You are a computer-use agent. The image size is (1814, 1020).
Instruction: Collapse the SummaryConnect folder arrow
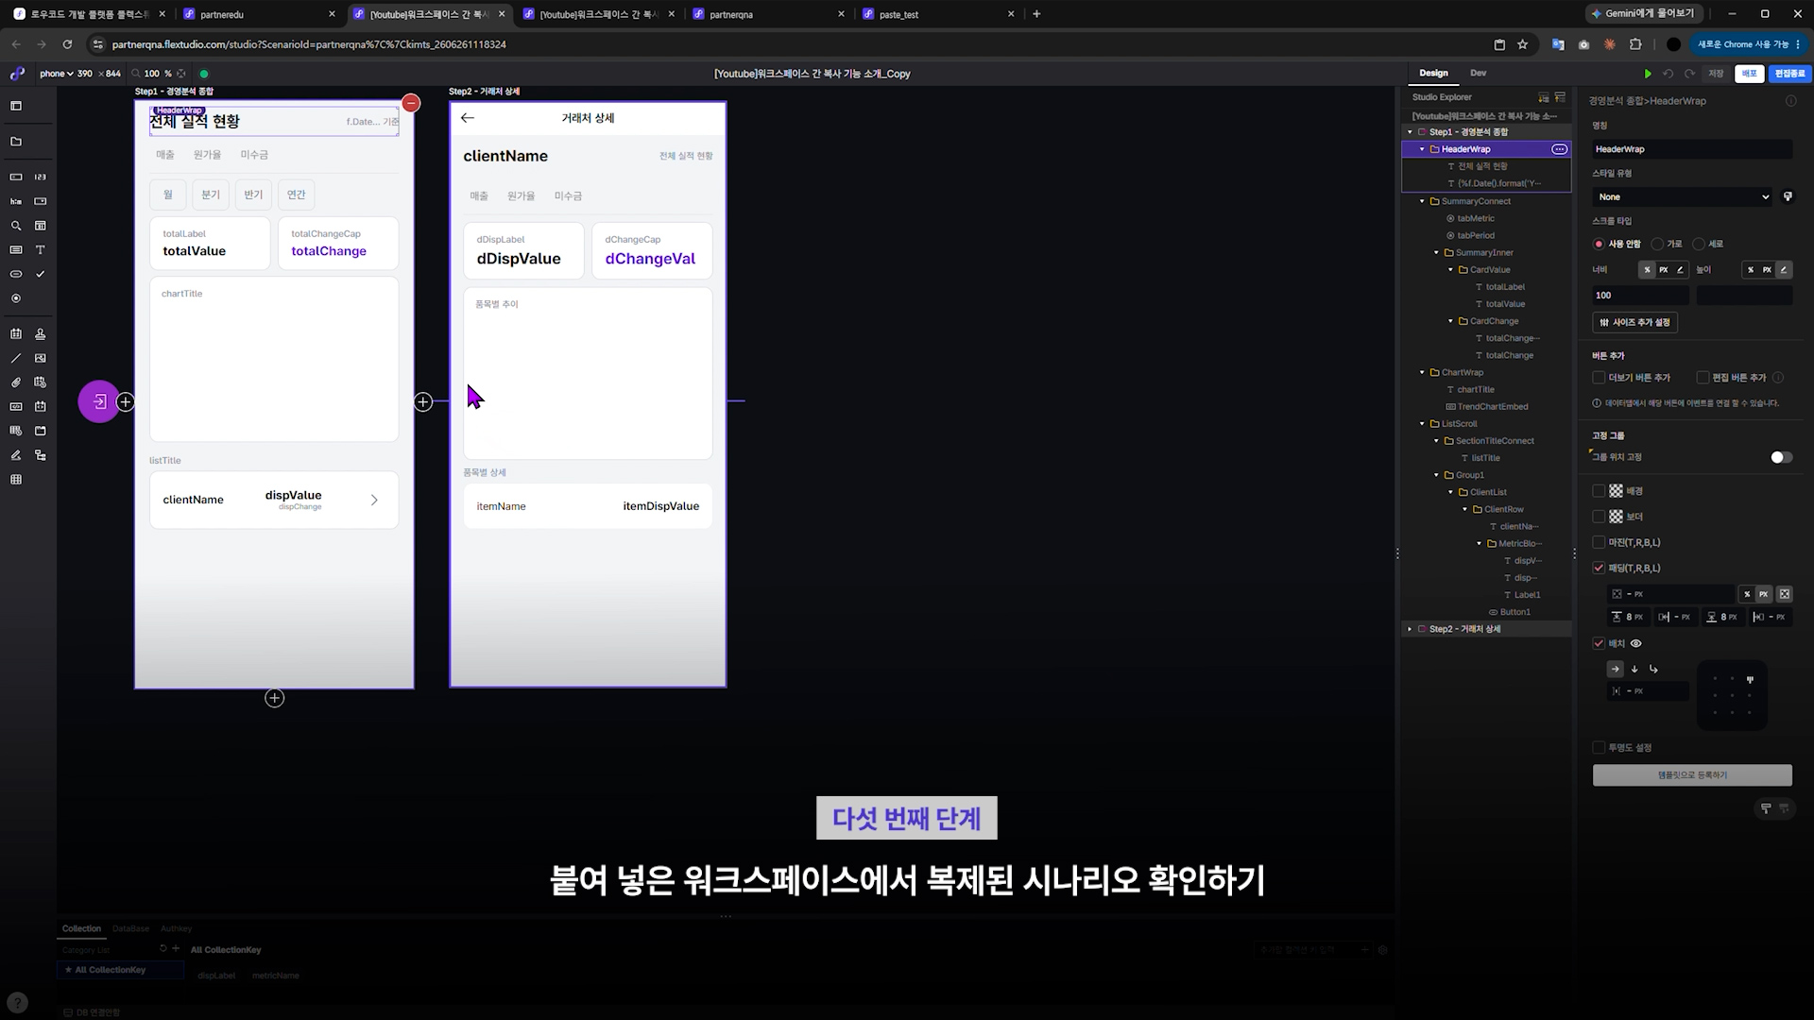point(1422,201)
